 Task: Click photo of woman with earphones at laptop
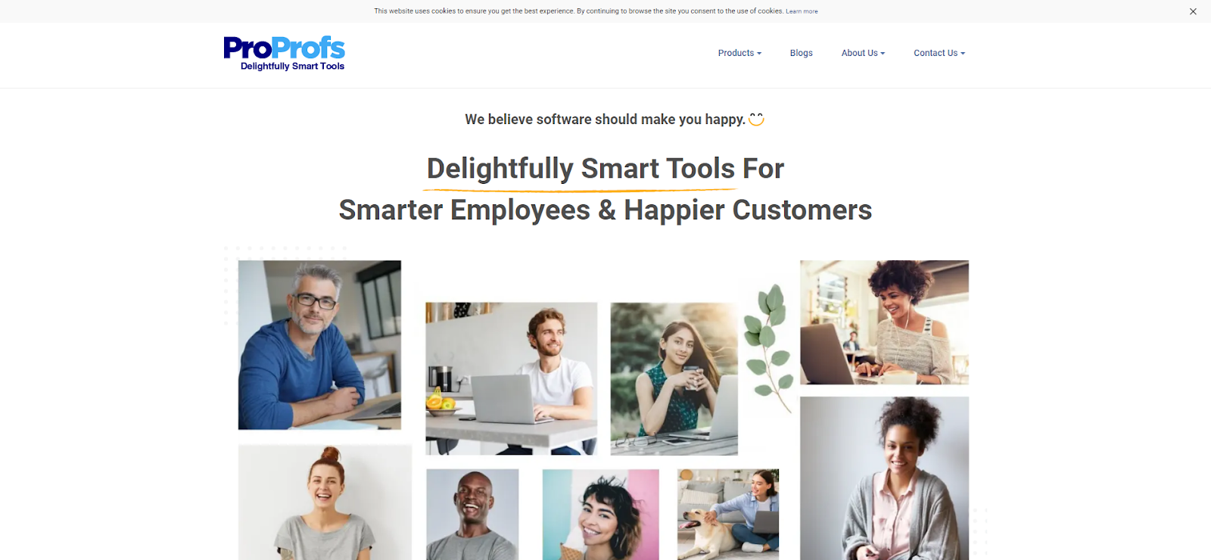(884, 322)
